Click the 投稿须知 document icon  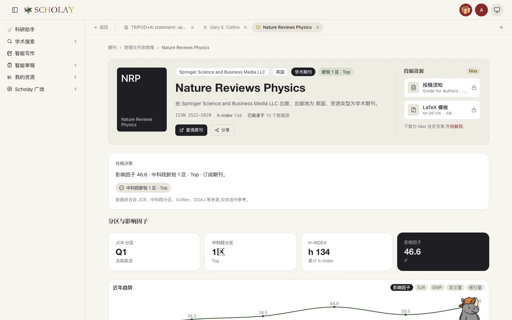pos(414,87)
